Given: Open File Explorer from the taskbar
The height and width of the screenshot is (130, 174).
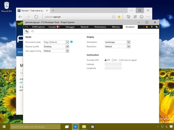Looking at the screenshot, I should tap(84, 127).
